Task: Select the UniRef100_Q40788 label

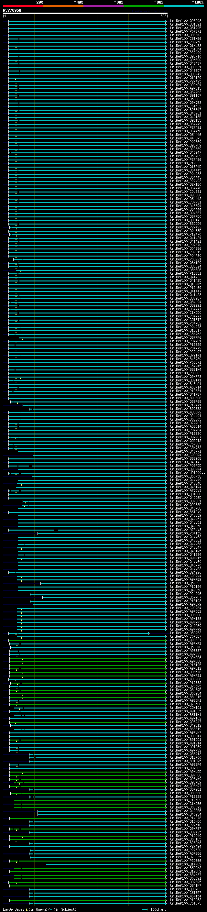Action: 186,508
